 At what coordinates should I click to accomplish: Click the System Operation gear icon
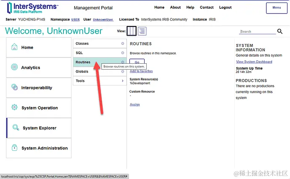[14, 107]
